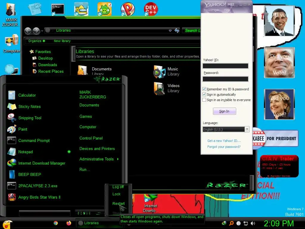Click the Obama Did you Vote gadget
This screenshot has height=229, width=305.
(279, 21)
